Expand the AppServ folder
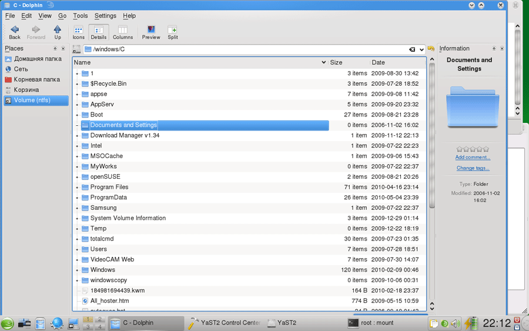This screenshot has height=331, width=529. pos(77,105)
